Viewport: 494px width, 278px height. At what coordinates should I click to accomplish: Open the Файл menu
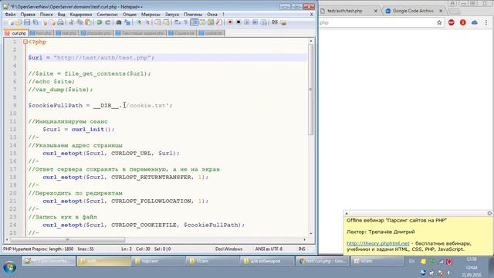click(10, 15)
